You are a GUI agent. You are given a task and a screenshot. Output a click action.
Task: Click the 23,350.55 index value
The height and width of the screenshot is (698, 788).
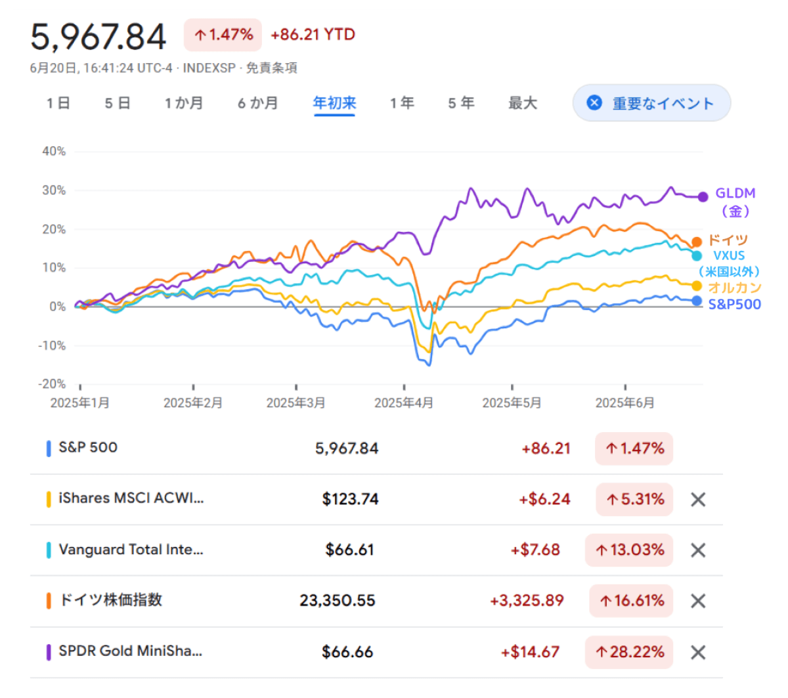[338, 601]
